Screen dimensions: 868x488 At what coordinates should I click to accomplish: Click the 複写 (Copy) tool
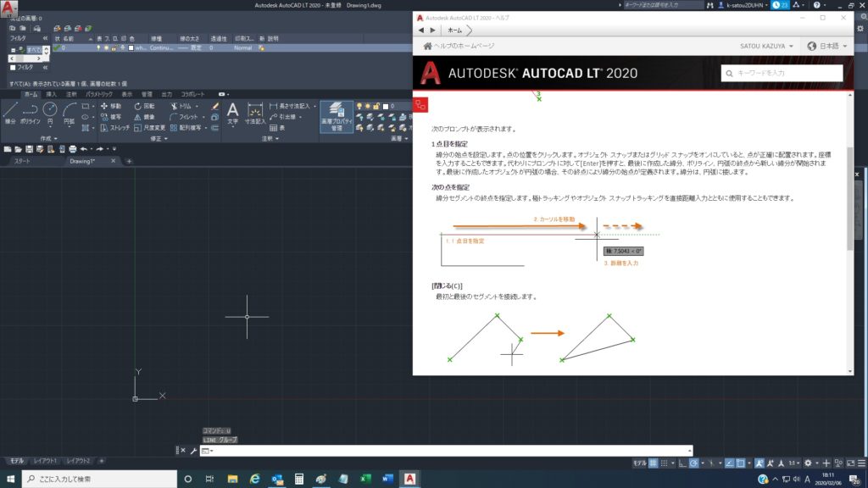click(x=111, y=117)
